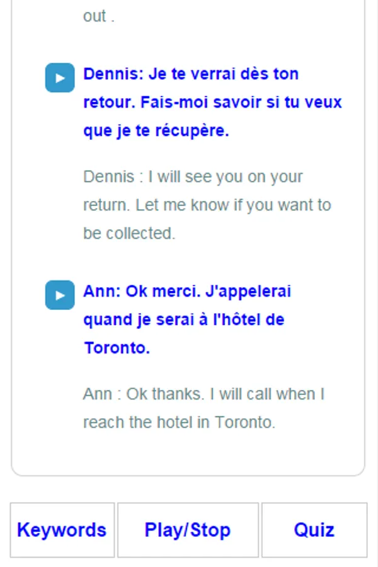Play Dennis's French sentence audio
Viewport: 378px width, 567px height.
(60, 78)
